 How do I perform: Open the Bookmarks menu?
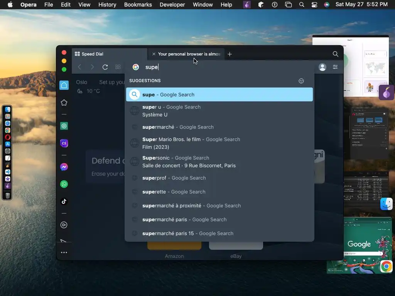click(138, 5)
